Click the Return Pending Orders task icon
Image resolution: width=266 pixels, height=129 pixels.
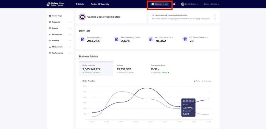pos(117,39)
